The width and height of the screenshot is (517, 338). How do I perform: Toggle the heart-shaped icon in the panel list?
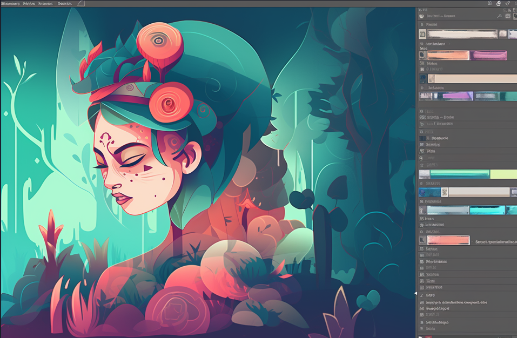click(422, 151)
